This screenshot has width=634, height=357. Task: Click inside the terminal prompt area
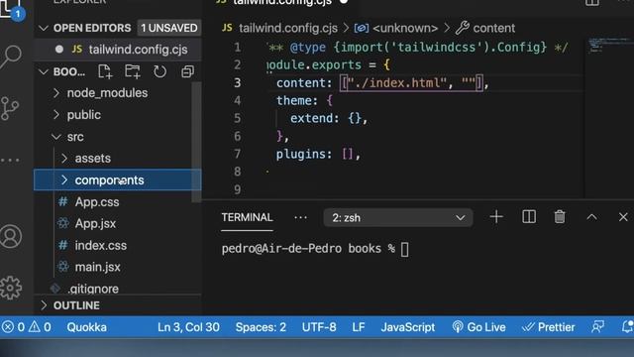pos(404,249)
